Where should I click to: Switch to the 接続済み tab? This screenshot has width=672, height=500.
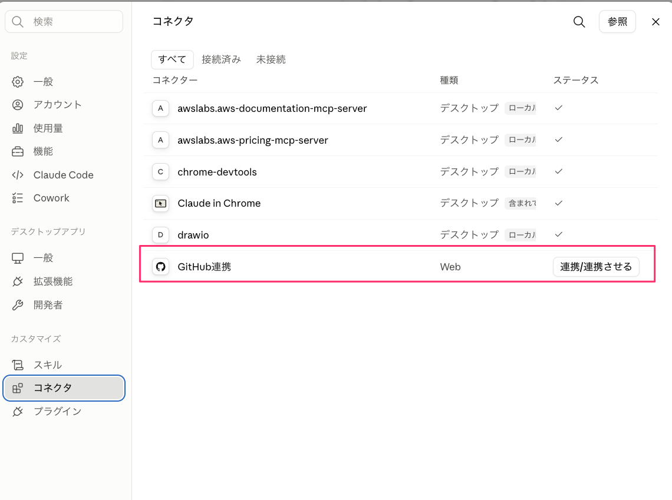pyautogui.click(x=221, y=59)
